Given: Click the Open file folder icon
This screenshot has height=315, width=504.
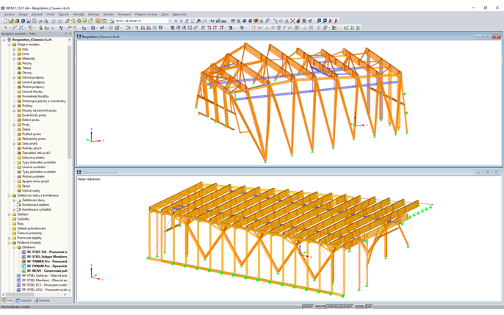Looking at the screenshot, I should coord(11,21).
